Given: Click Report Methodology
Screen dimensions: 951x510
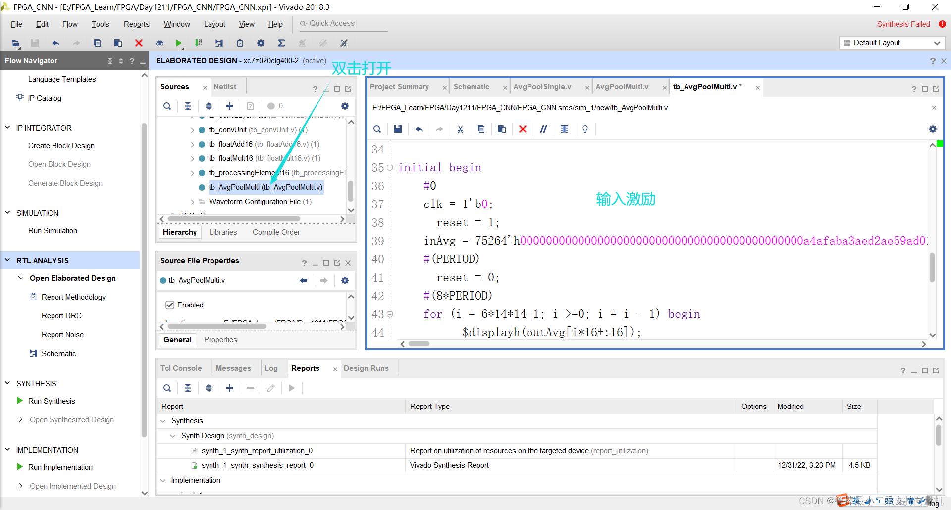Looking at the screenshot, I should (73, 297).
